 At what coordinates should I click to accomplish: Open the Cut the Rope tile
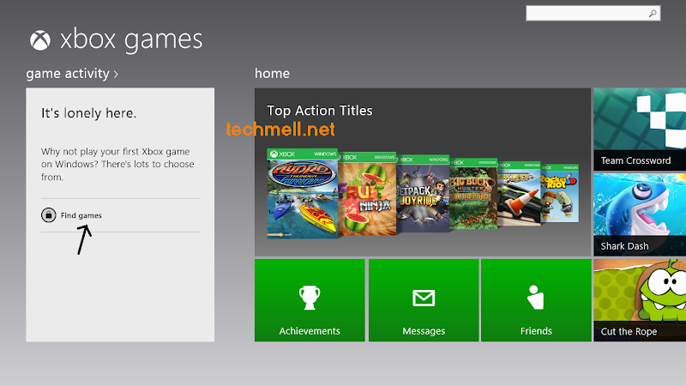tap(640, 300)
